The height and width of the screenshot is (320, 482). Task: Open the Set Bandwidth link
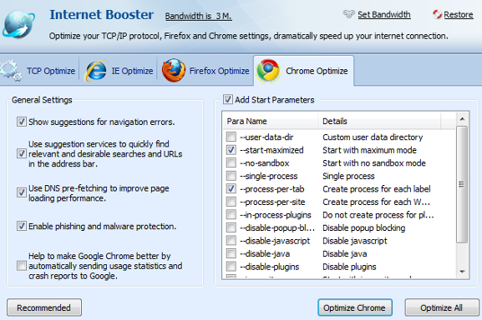point(384,14)
